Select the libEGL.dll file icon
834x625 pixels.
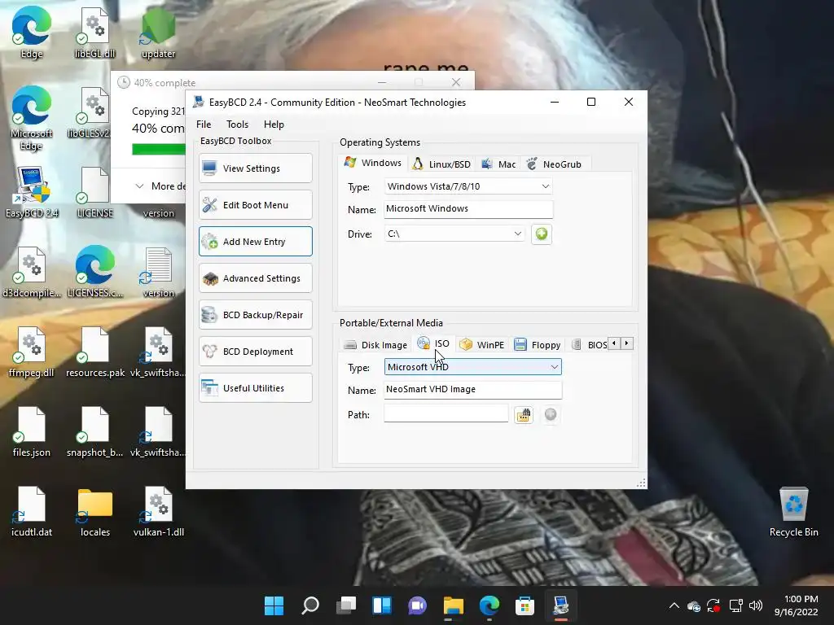(x=95, y=33)
